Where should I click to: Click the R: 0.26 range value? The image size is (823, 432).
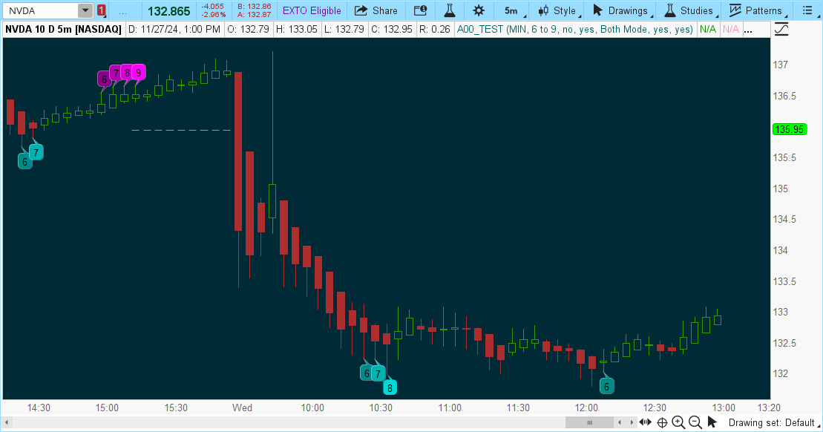435,30
